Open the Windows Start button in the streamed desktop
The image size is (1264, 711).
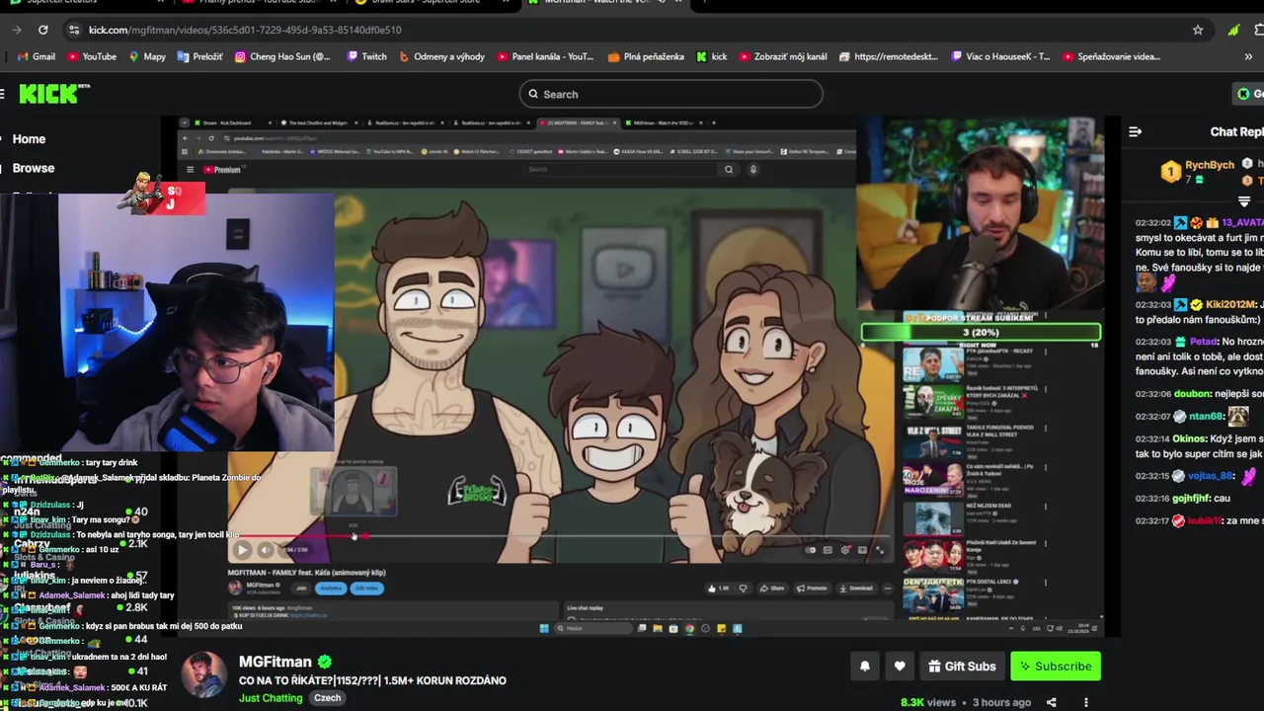(x=543, y=628)
